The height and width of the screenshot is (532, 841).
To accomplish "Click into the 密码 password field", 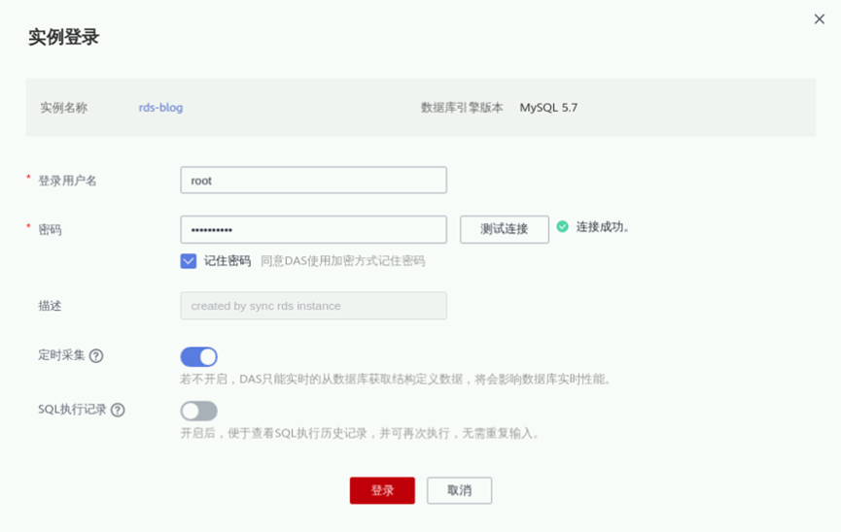I will point(313,229).
